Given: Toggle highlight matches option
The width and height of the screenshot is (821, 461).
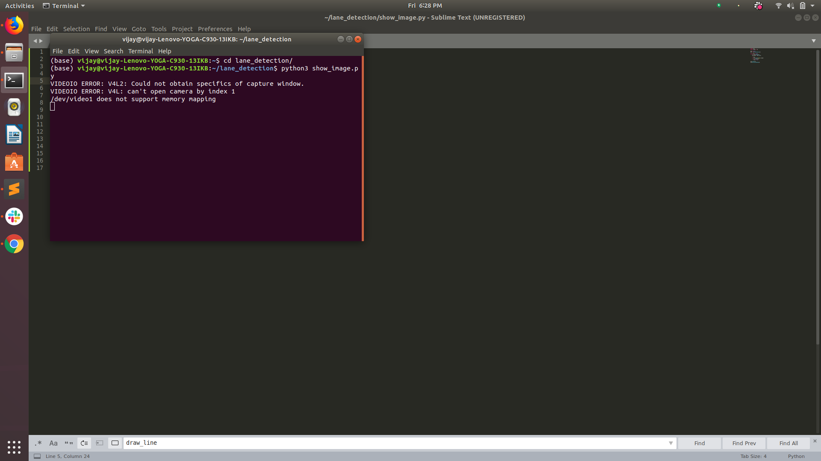Looking at the screenshot, I should [115, 443].
